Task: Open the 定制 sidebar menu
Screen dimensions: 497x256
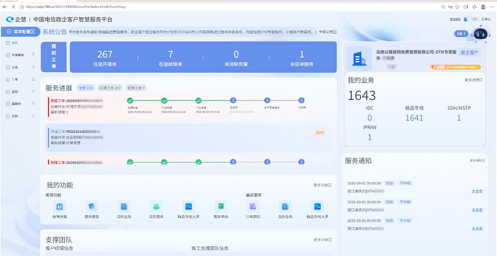Action: [15, 116]
